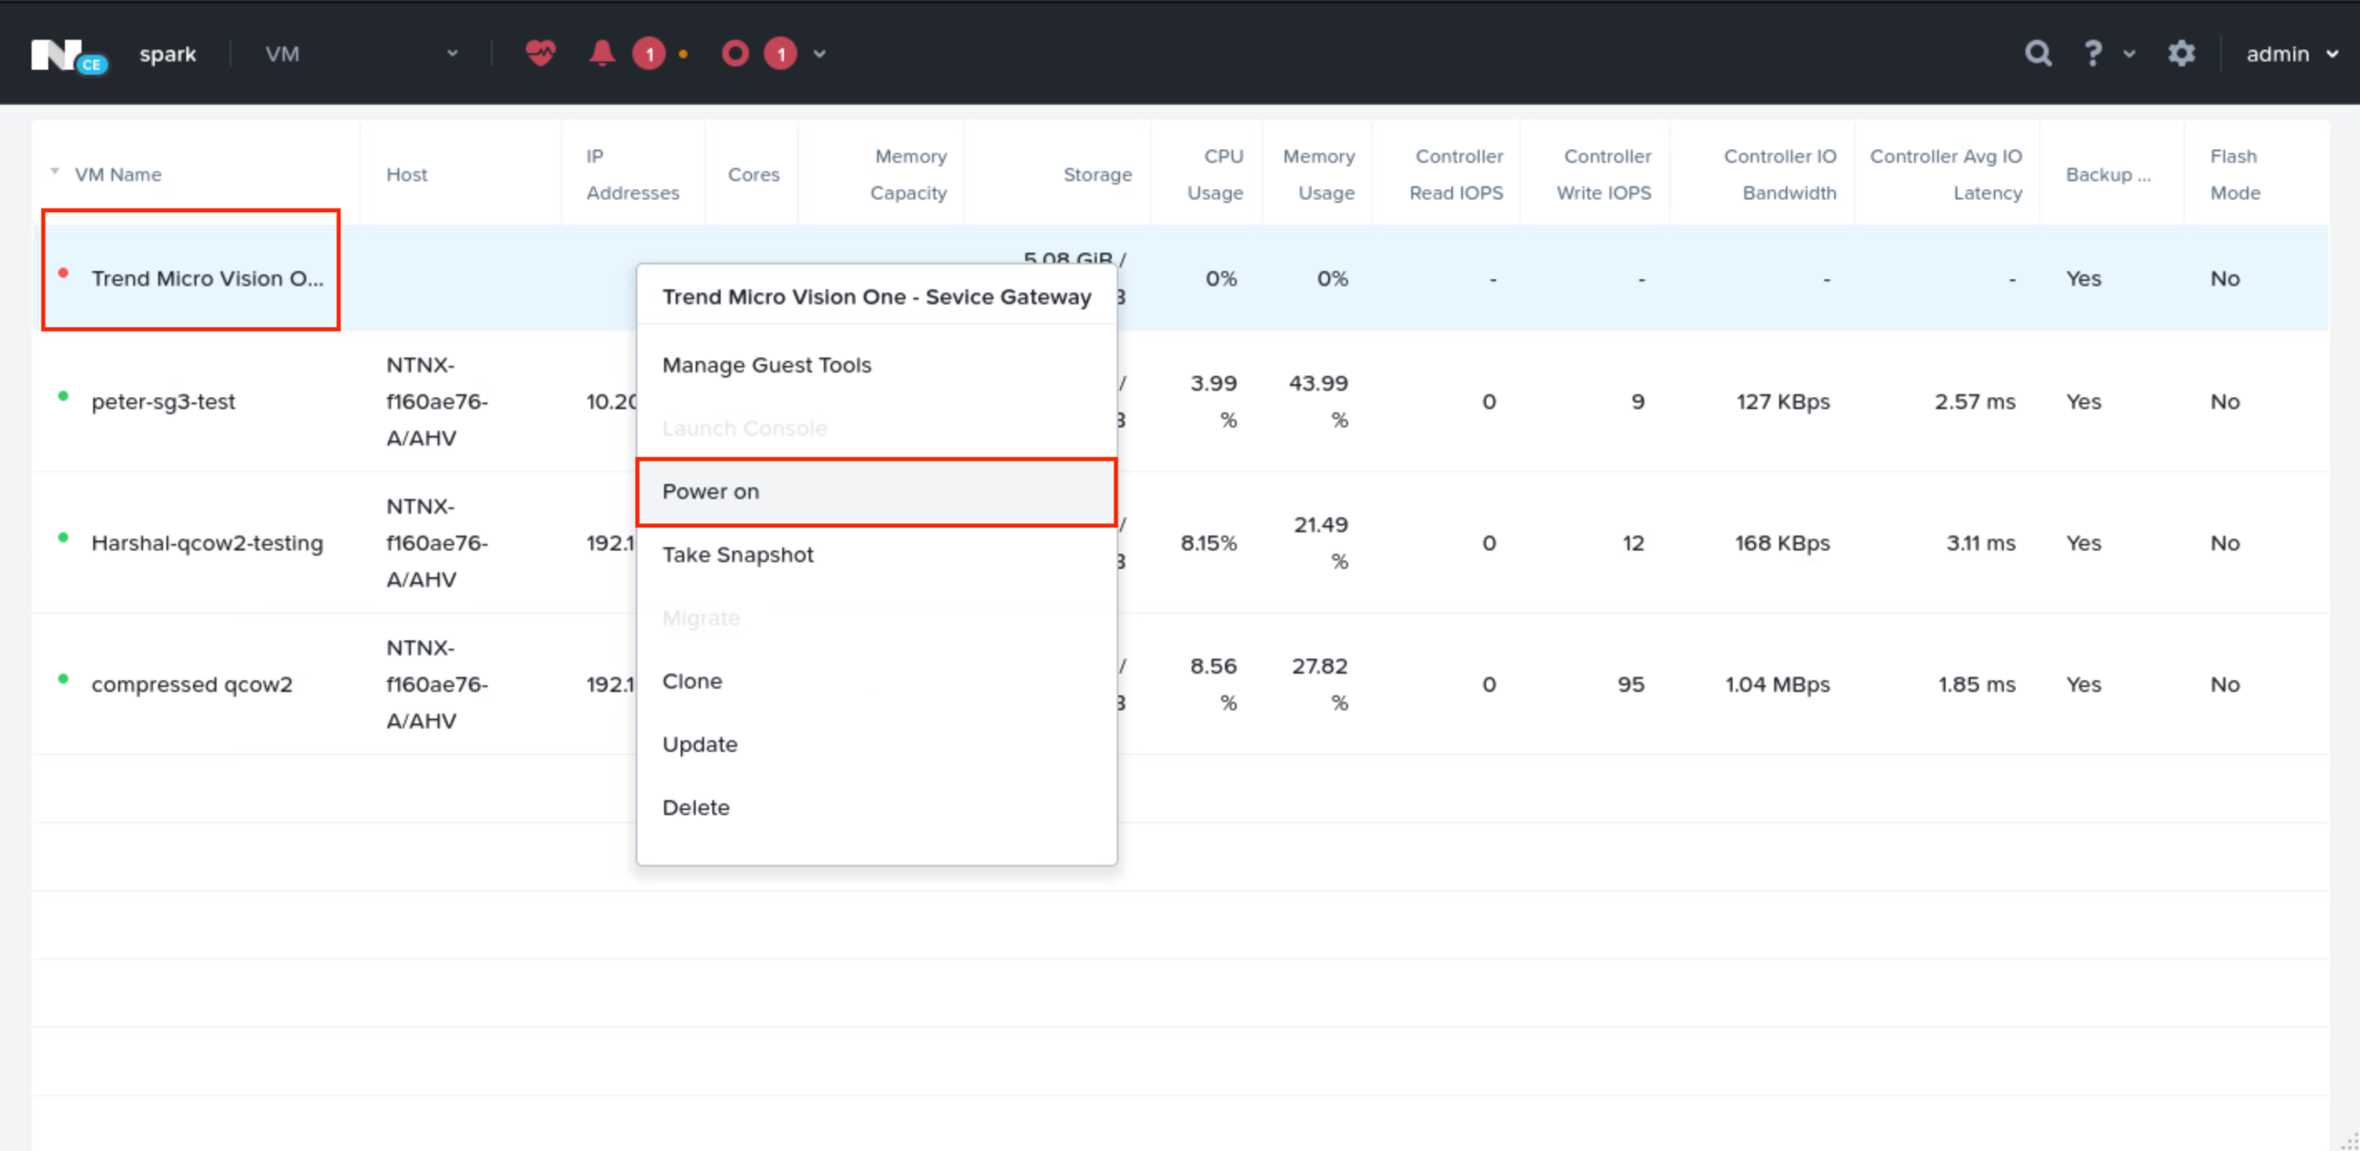
Task: Sort by Controller Avg IO Latency header
Action: click(1946, 174)
